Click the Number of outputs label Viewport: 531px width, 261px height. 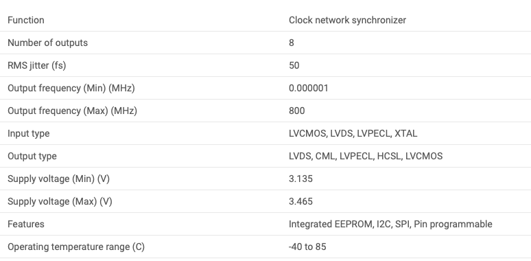click(47, 43)
